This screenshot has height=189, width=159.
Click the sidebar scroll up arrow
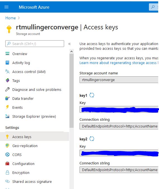coord(71,52)
